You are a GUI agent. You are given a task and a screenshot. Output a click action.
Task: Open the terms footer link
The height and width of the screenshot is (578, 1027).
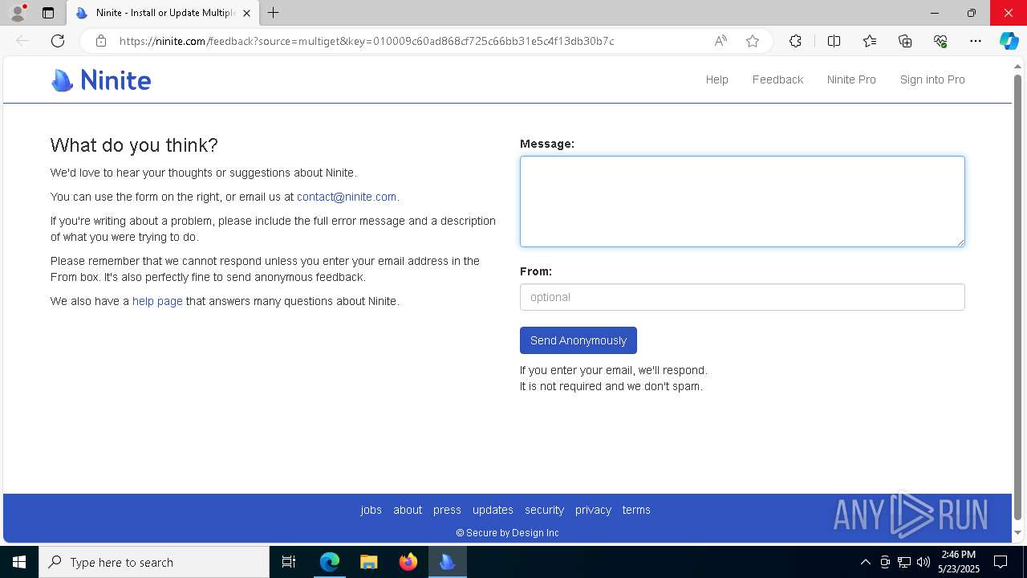(x=636, y=510)
